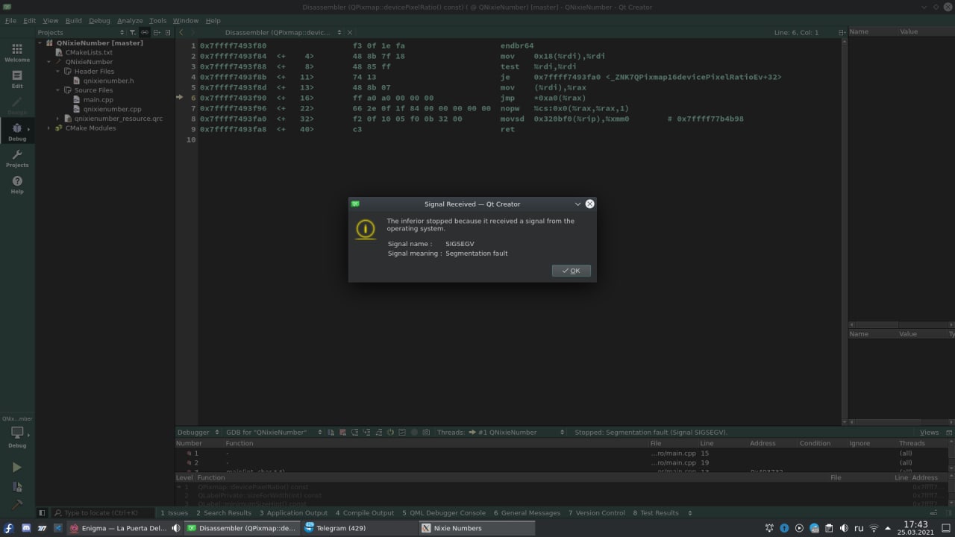The height and width of the screenshot is (537, 955).
Task: Click the Build project hammer icon
Action: tap(17, 505)
